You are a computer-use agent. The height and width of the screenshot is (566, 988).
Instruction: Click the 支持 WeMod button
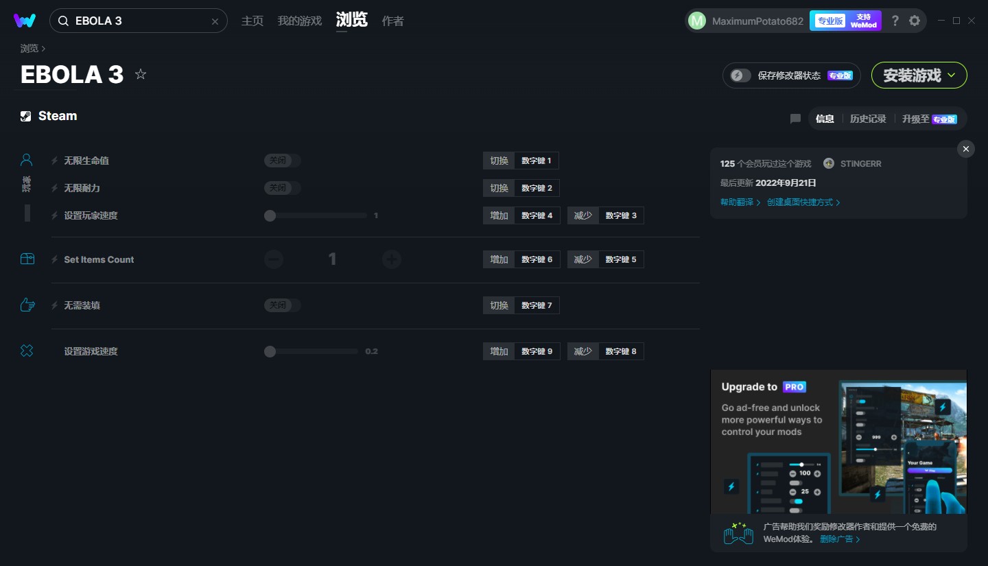(x=864, y=21)
